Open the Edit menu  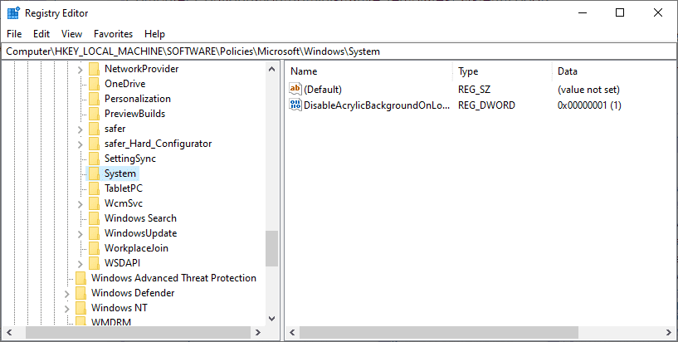coord(41,34)
